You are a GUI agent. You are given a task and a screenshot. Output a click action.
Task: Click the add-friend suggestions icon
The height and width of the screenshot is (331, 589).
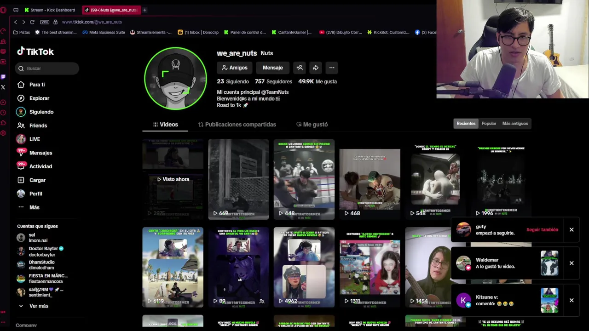pyautogui.click(x=300, y=68)
